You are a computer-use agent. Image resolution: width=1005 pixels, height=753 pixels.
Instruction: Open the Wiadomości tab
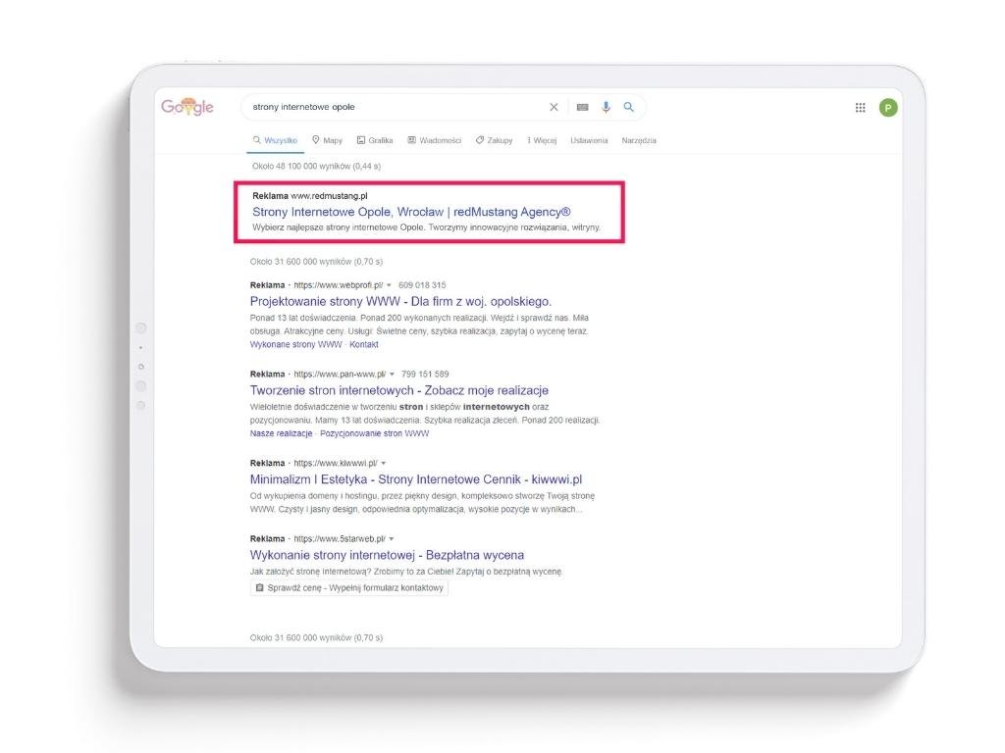[x=435, y=140]
